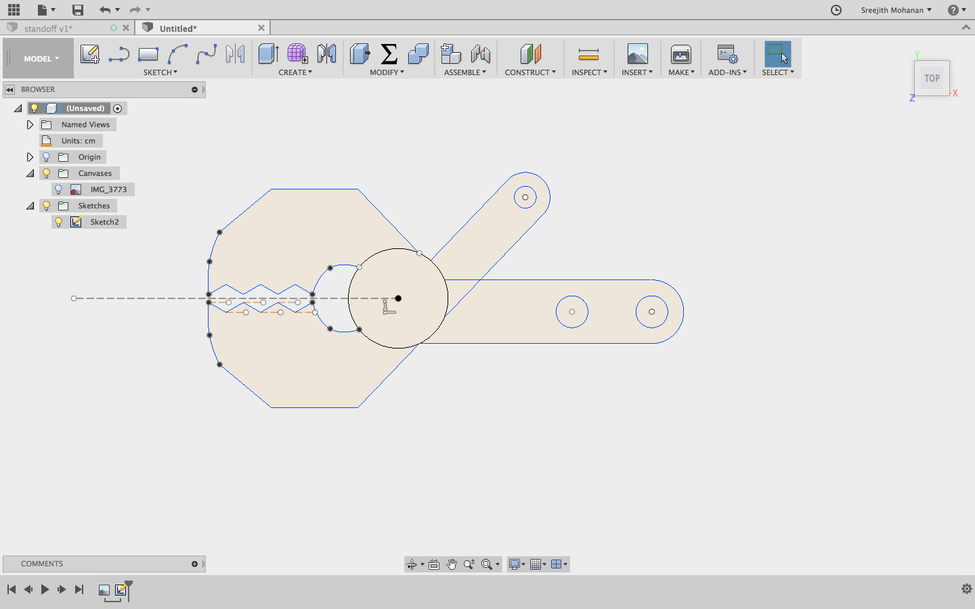Select the Rectangle sketch tool
The width and height of the screenshot is (975, 609).
click(x=148, y=54)
